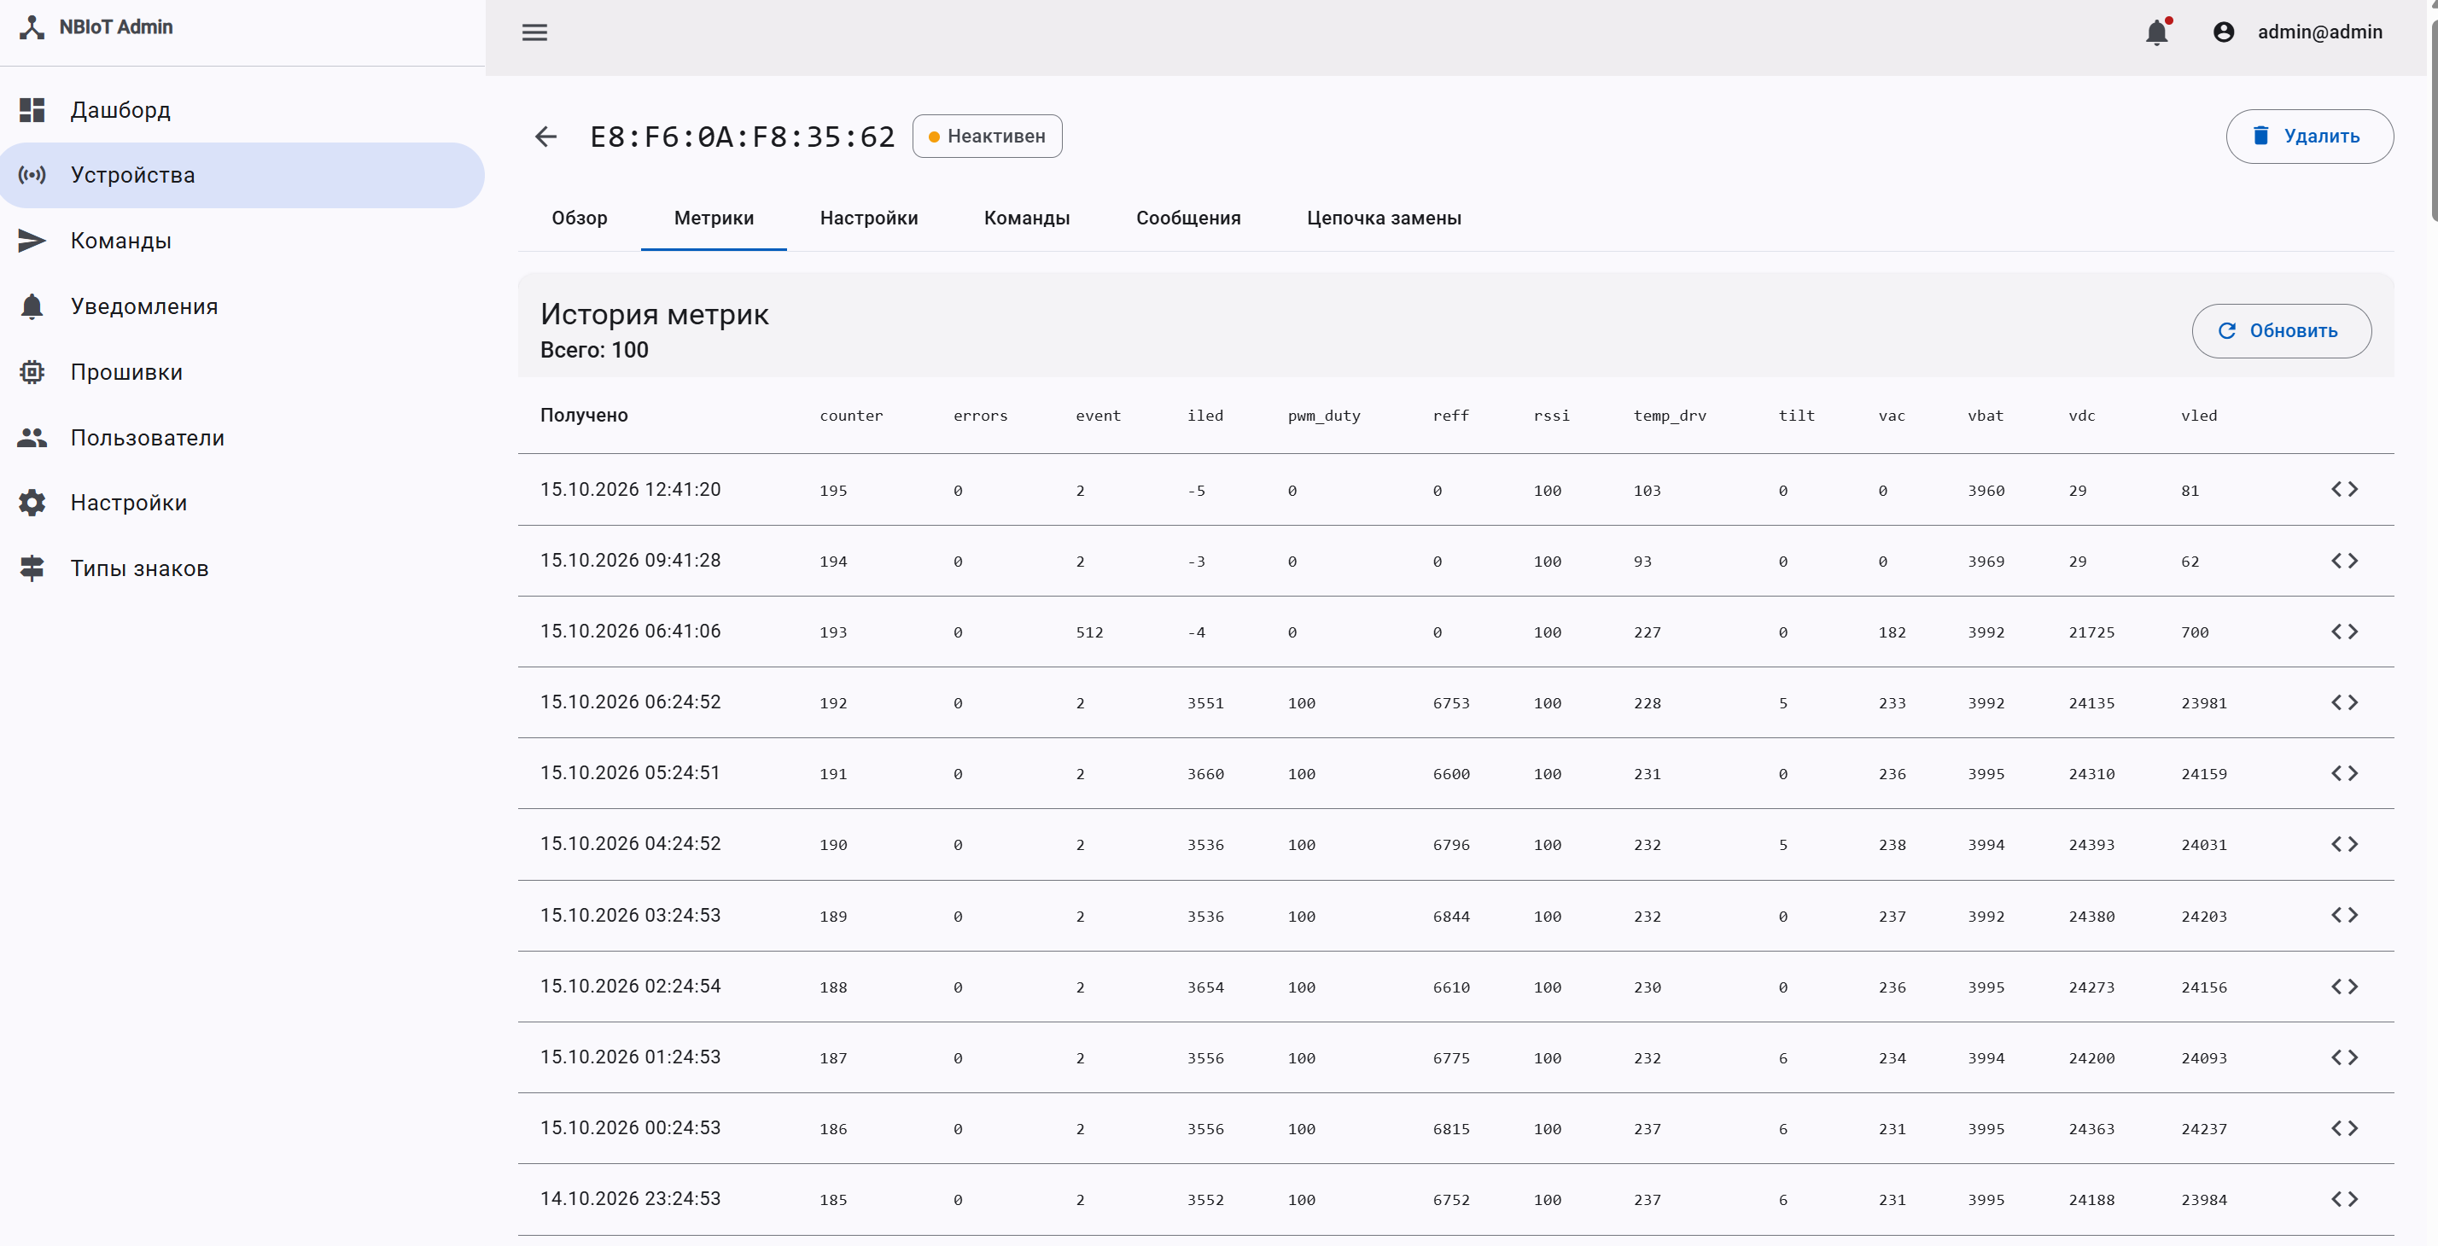Show raw data for 14.10.2026 23:24:53 row
This screenshot has height=1246, width=2438.
pos(2344,1199)
